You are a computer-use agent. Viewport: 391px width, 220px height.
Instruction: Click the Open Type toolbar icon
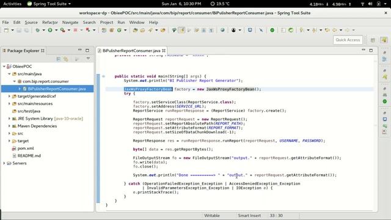[x=135, y=30]
